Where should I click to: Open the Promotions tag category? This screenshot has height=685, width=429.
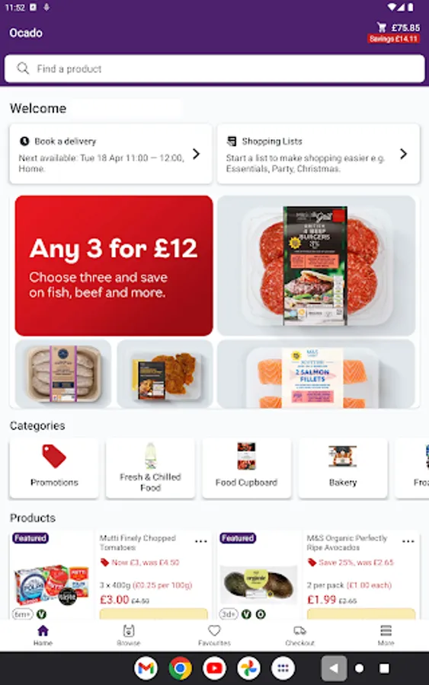[x=54, y=468]
